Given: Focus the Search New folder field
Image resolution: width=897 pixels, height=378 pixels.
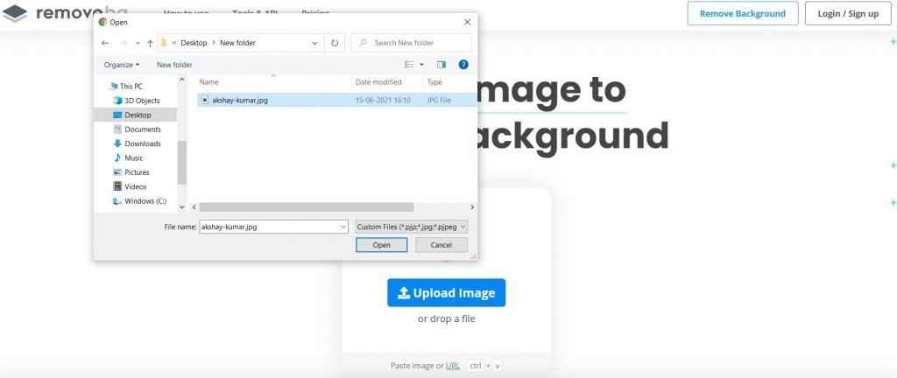Looking at the screenshot, I should (x=412, y=43).
